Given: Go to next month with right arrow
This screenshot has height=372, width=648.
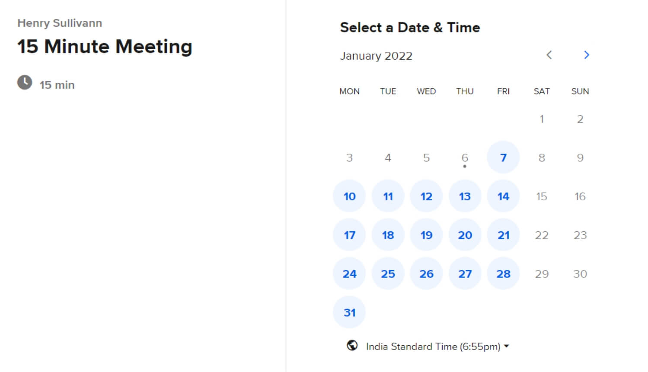Looking at the screenshot, I should click(586, 55).
